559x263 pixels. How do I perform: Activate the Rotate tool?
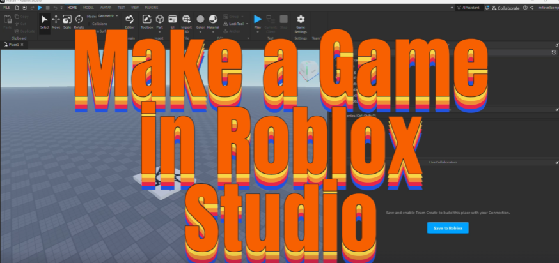[x=79, y=22]
